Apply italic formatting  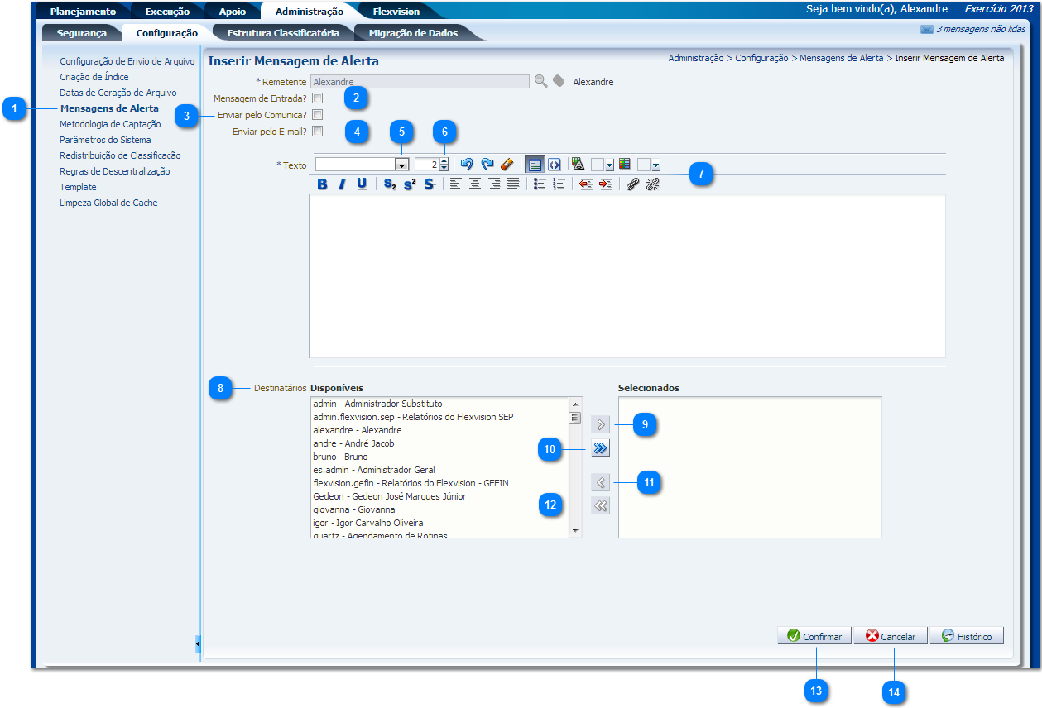click(x=342, y=184)
